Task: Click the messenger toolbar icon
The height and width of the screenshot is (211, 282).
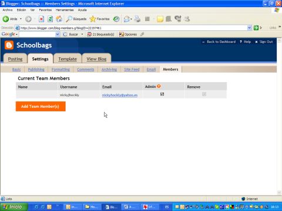Action: click(187, 19)
